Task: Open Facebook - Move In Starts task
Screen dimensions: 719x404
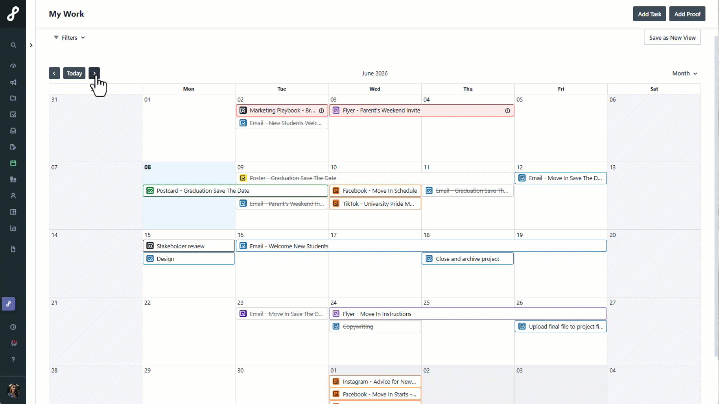Action: click(375, 394)
